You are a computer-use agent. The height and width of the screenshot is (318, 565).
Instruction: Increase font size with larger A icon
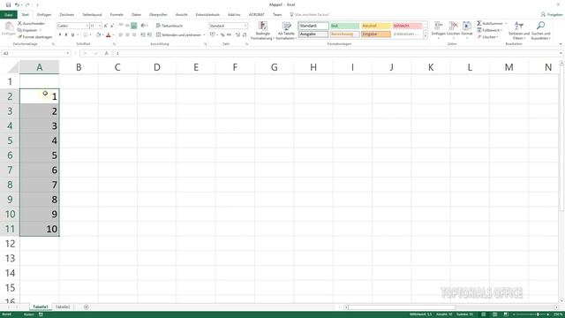click(106, 26)
